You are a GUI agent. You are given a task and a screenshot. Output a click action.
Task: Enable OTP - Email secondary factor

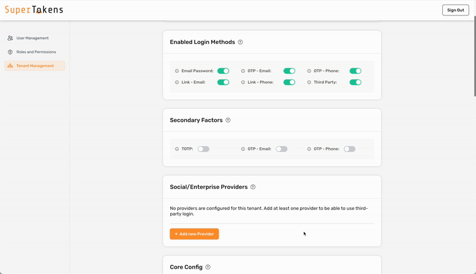point(281,149)
